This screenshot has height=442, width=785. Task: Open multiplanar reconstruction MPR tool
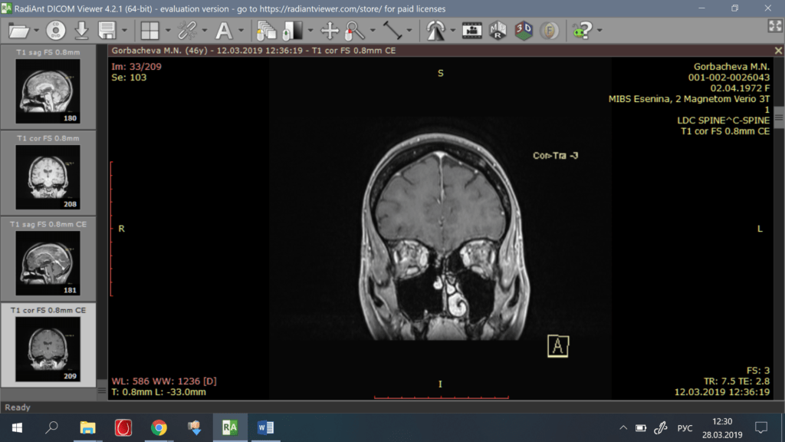(498, 31)
